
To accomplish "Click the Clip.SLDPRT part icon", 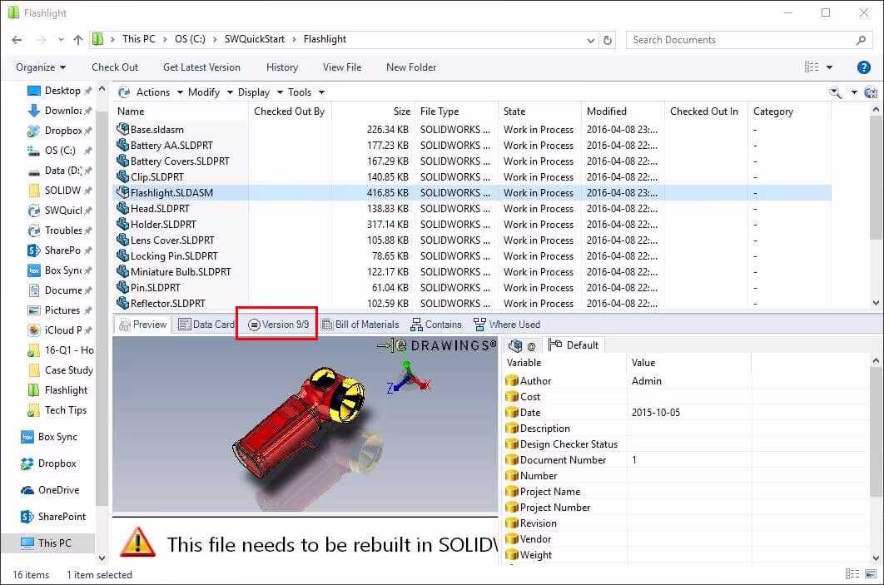I will [122, 176].
